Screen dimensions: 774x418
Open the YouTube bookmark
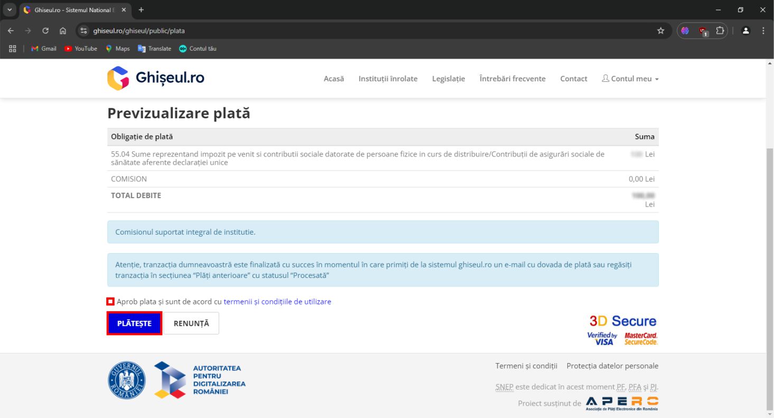click(x=81, y=49)
